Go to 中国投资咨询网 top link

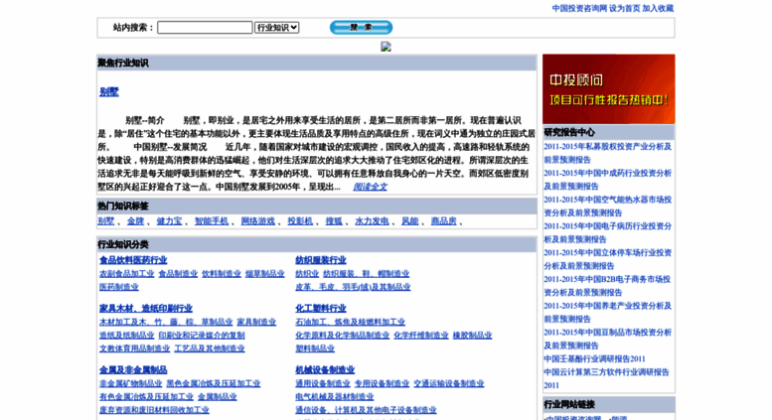click(579, 8)
